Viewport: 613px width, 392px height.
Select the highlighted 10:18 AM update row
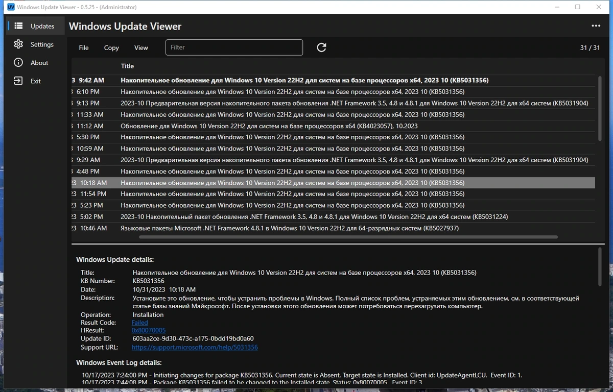click(333, 183)
